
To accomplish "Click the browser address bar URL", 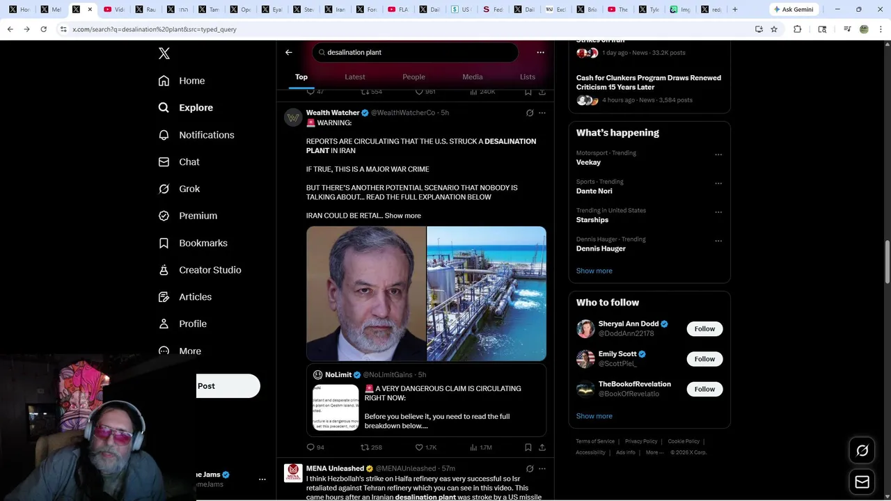I will coord(155,29).
